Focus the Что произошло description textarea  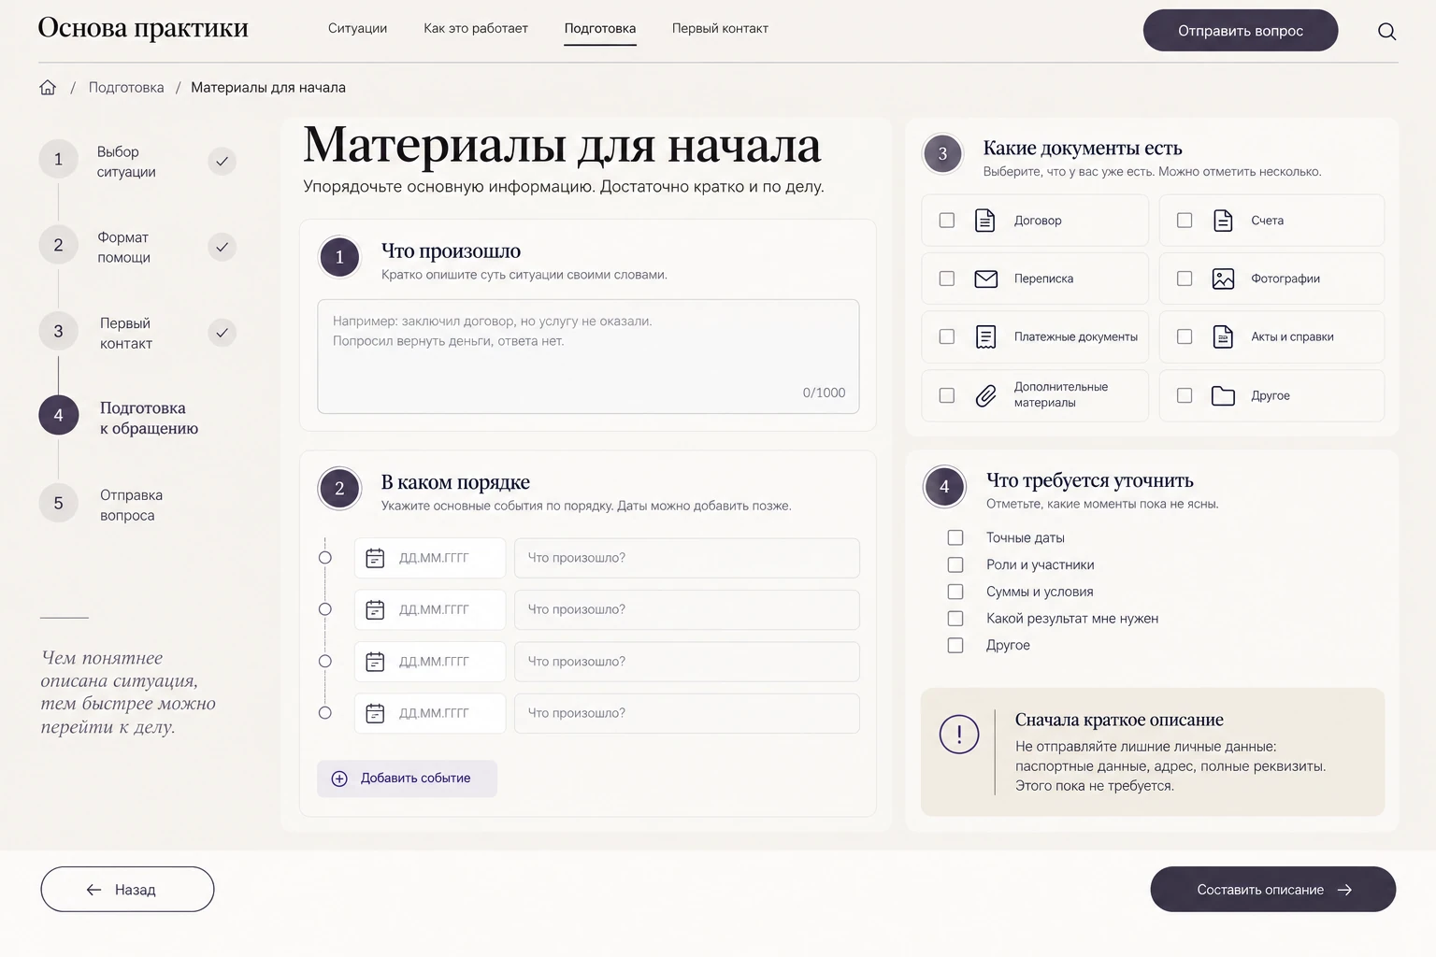tap(588, 356)
